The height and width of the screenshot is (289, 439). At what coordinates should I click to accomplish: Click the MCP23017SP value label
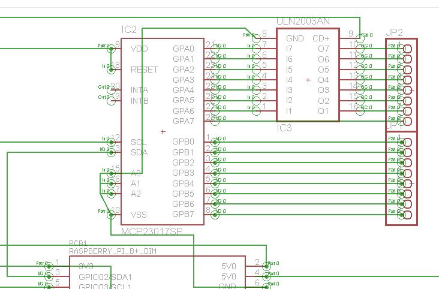pyautogui.click(x=152, y=231)
